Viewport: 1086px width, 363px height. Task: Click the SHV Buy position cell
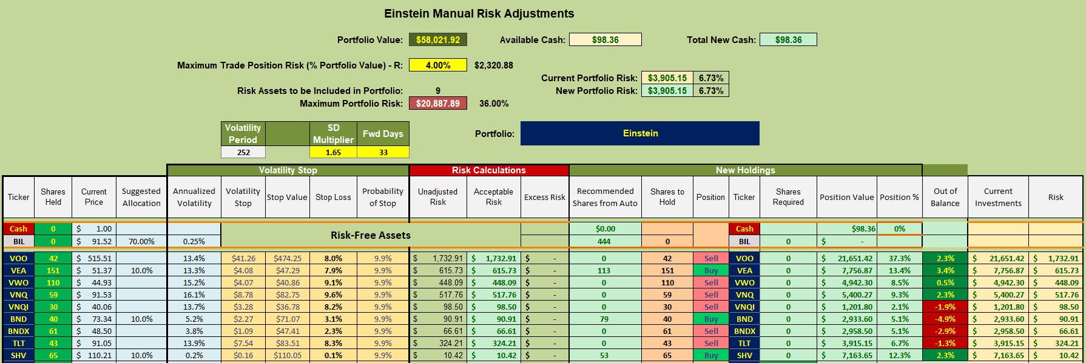(711, 355)
